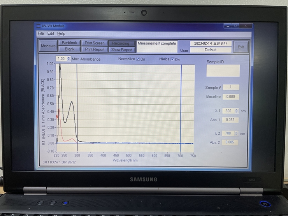The height and width of the screenshot is (216, 288).
Task: Click the Recording button
Action: (121, 43)
